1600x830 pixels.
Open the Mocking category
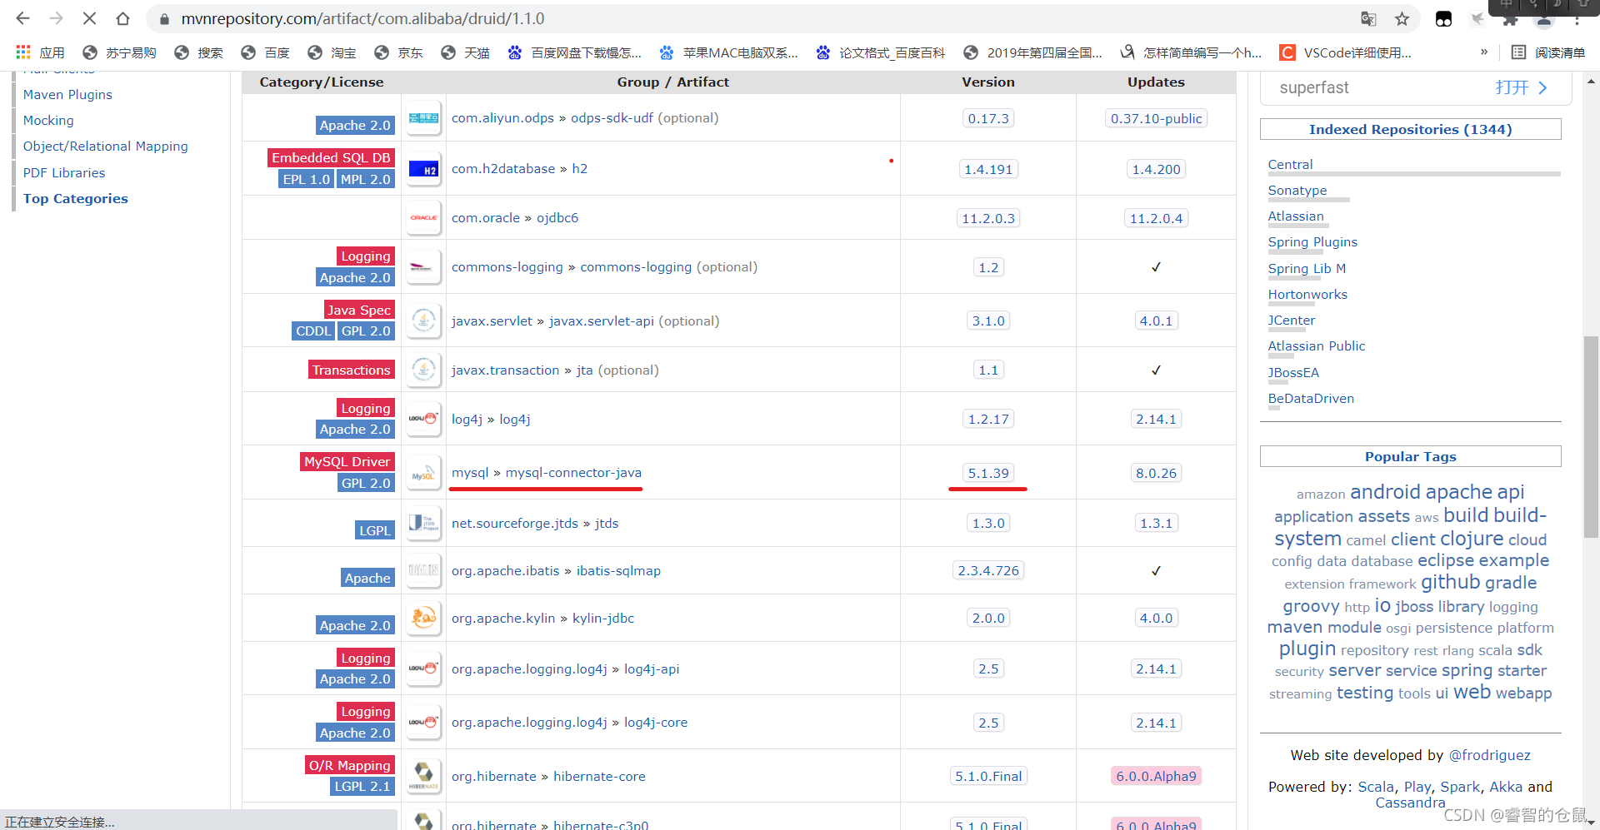[x=48, y=121]
